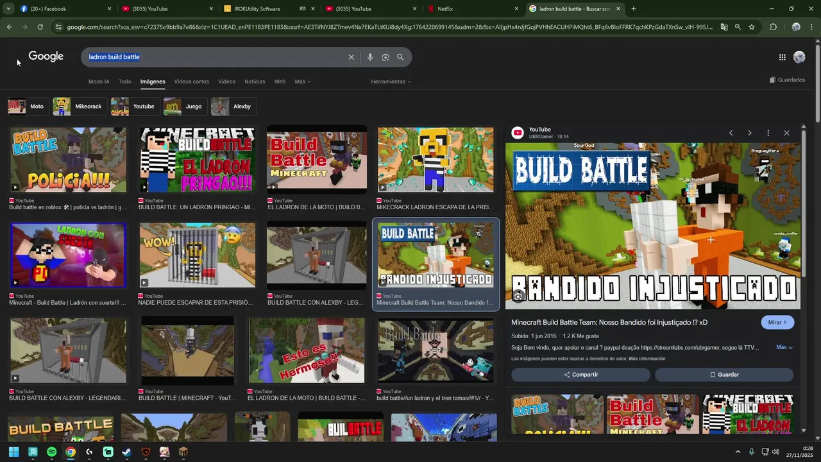Open a new browser tab
The width and height of the screenshot is (821, 462).
634,9
